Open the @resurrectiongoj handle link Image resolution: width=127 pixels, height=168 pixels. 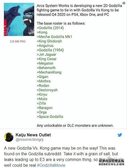tap(29, 140)
